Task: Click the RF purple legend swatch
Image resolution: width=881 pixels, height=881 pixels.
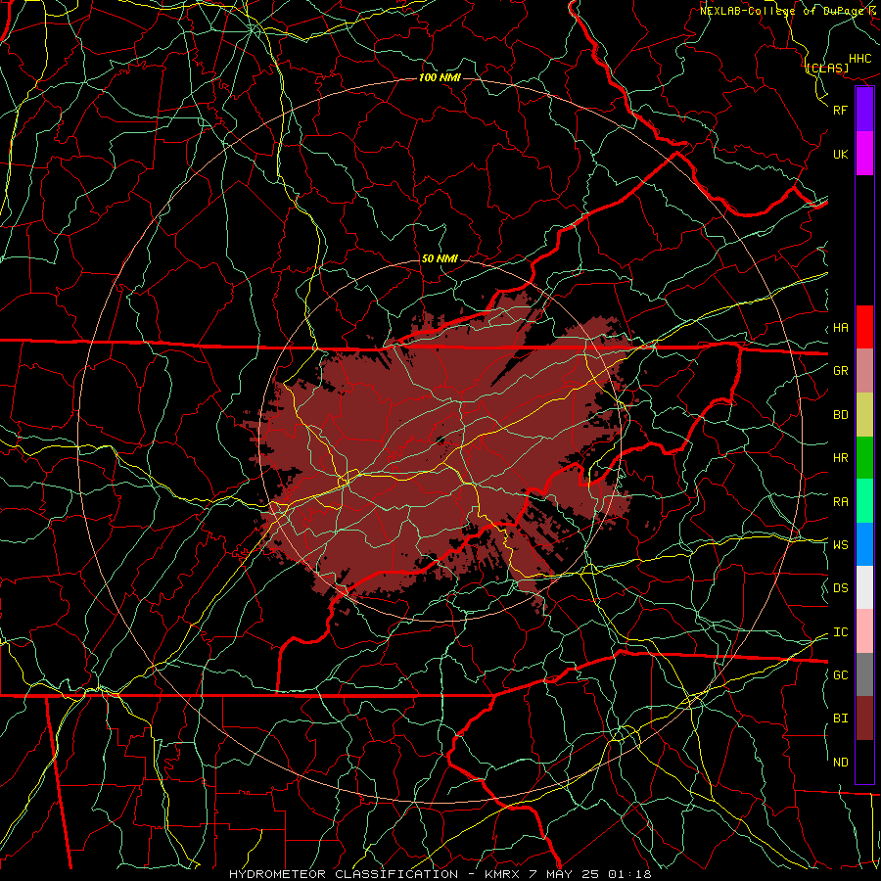Action: (864, 110)
